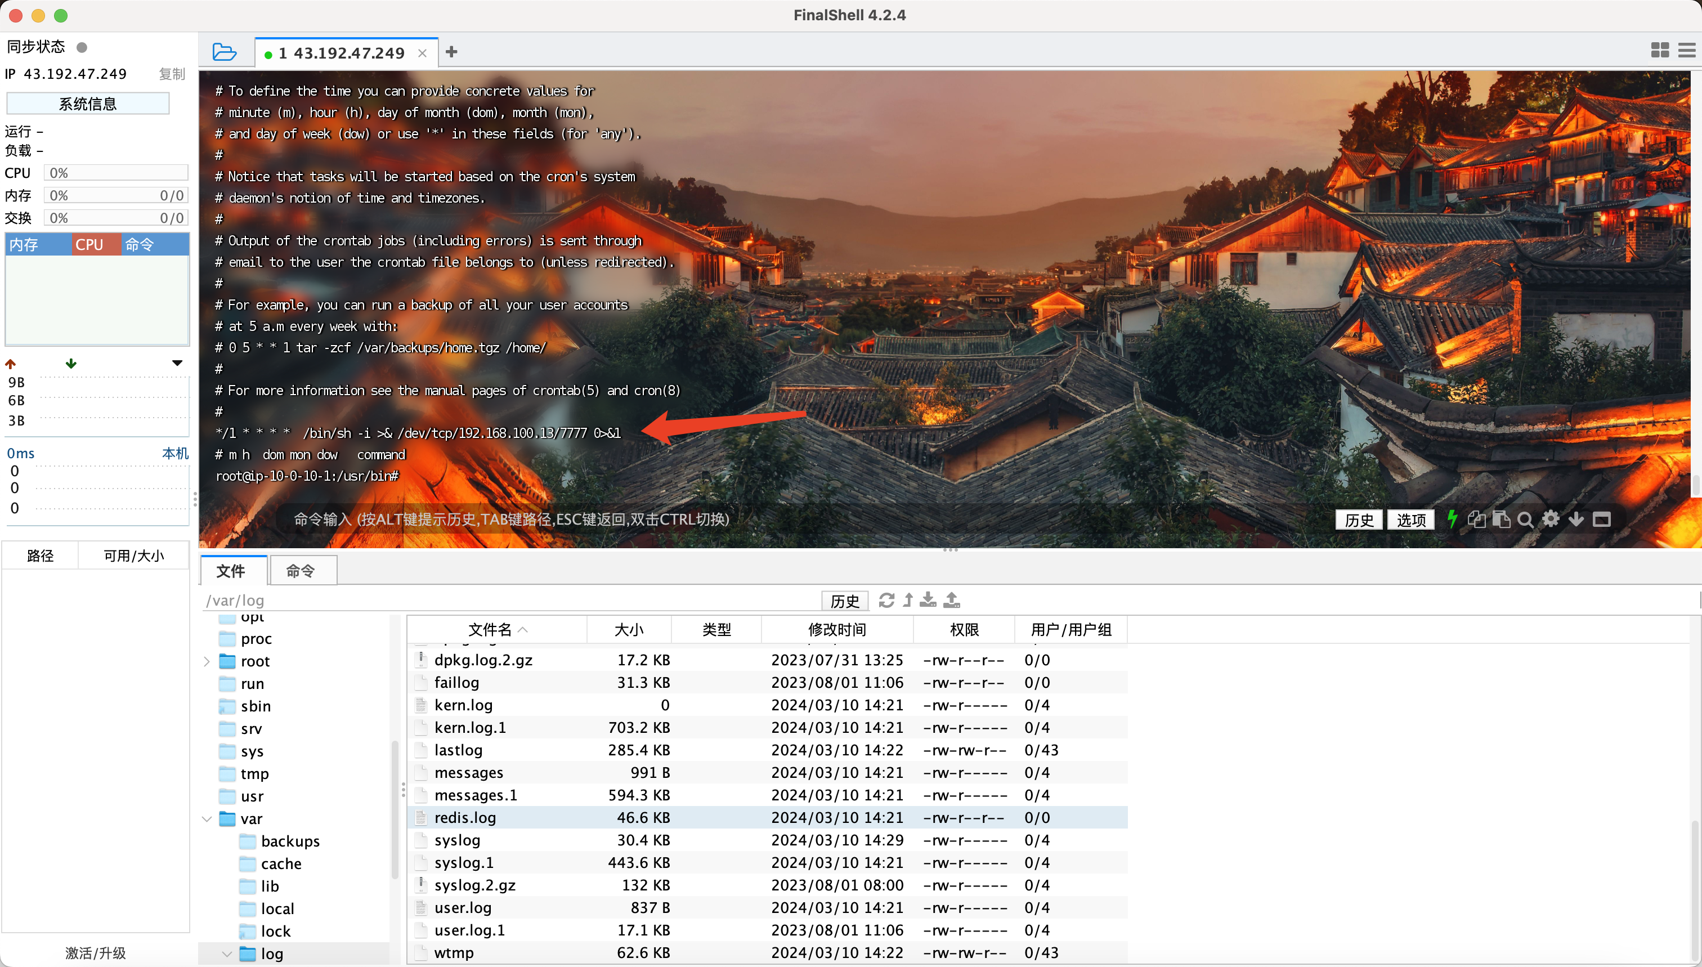Add a new session tab with plus
Viewport: 1702px width, 967px height.
451,52
